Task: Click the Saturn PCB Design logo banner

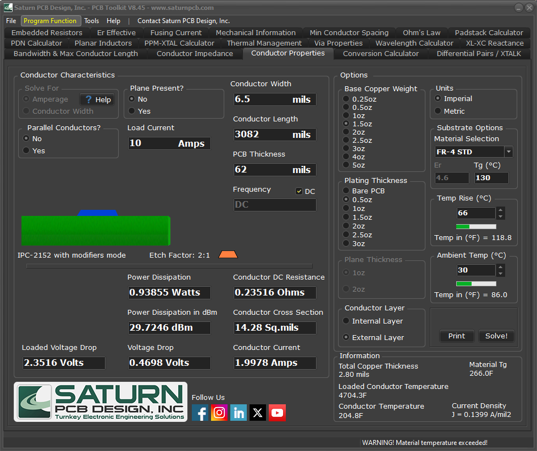Action: [101, 402]
